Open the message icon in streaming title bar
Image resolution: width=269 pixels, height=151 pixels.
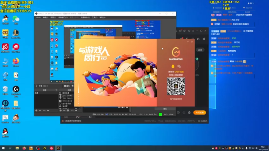(x=184, y=31)
